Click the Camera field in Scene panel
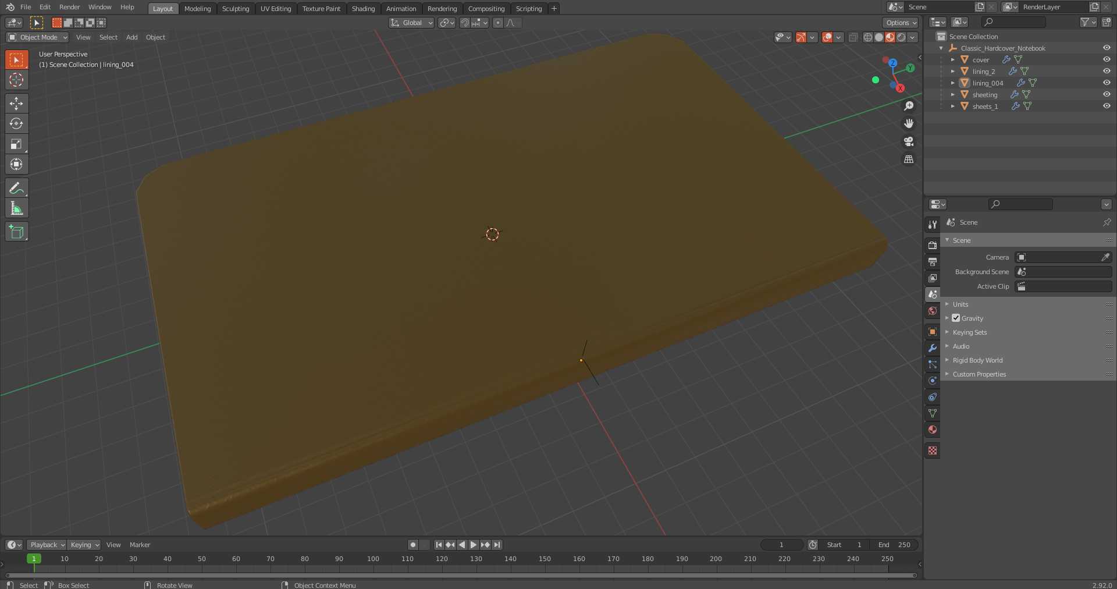Screen dimensions: 1117x589 tap(1063, 257)
